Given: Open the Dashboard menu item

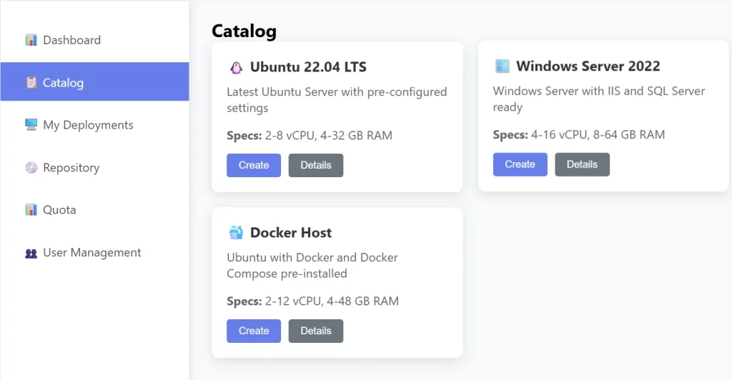Looking at the screenshot, I should coord(95,40).
